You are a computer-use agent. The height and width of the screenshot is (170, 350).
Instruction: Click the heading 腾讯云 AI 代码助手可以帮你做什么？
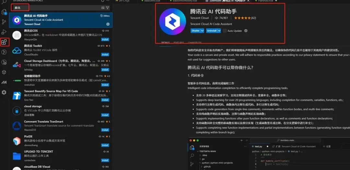tap(221, 68)
